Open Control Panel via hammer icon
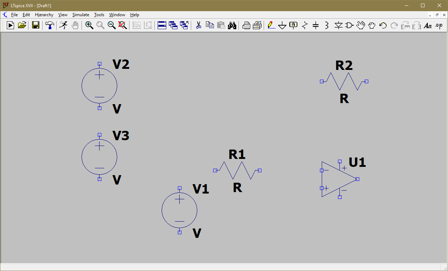The height and width of the screenshot is (271, 448). click(x=50, y=25)
